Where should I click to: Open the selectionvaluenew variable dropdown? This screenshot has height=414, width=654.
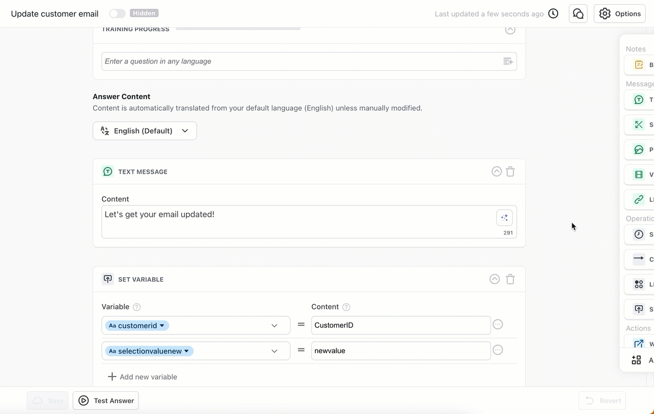[x=274, y=351]
